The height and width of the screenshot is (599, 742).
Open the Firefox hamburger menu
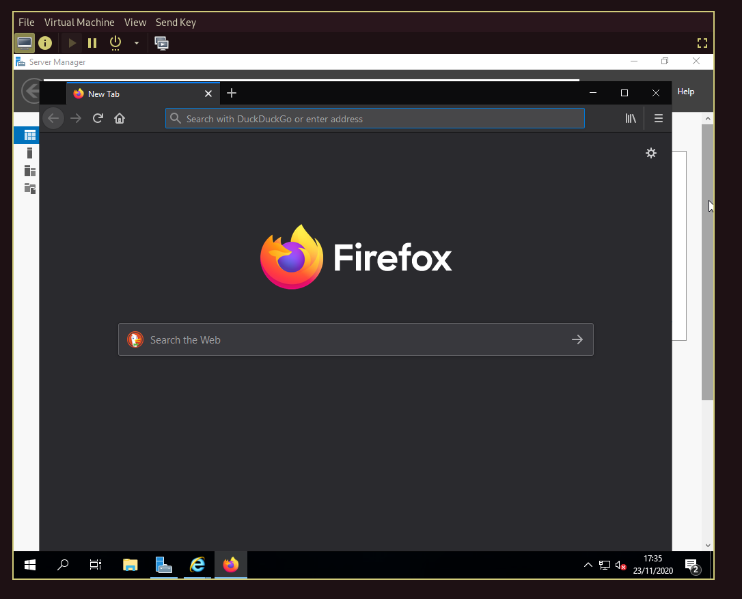point(658,118)
